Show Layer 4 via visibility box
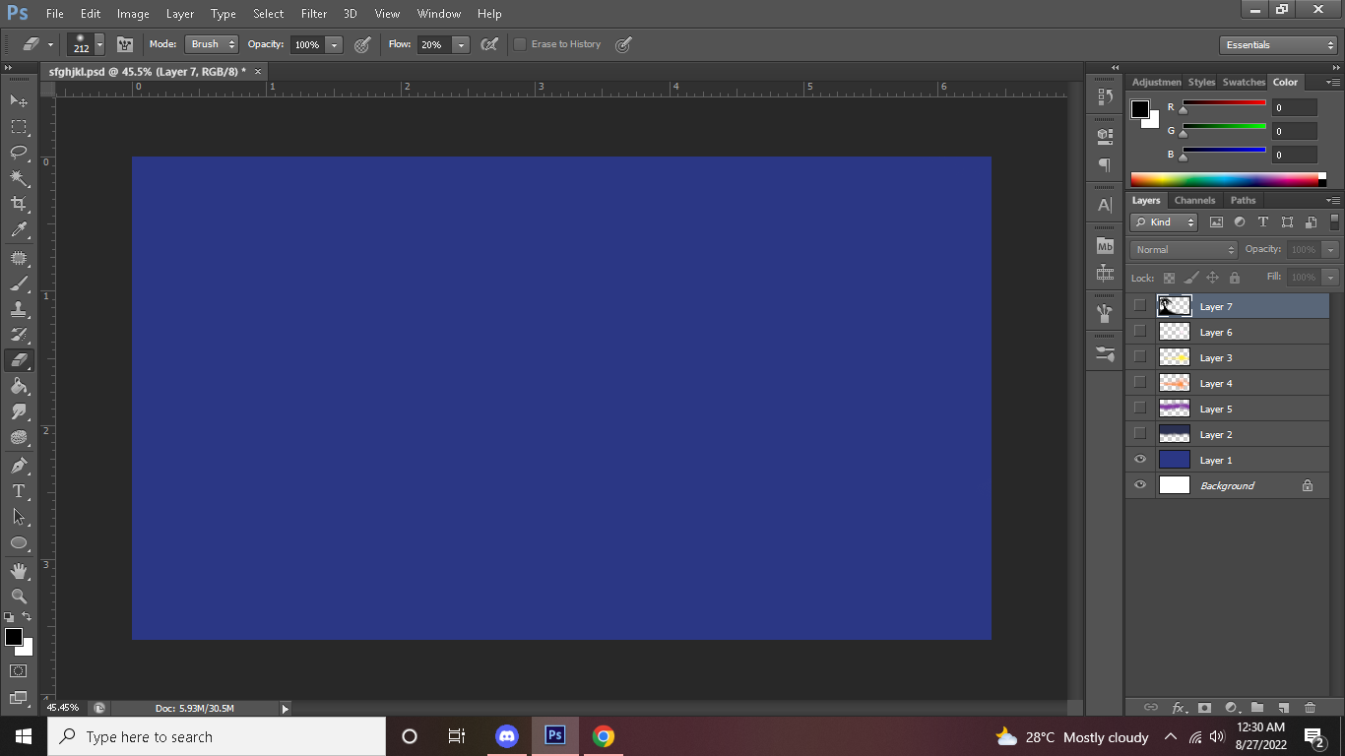Screen dimensions: 1345x756 tap(1140, 382)
